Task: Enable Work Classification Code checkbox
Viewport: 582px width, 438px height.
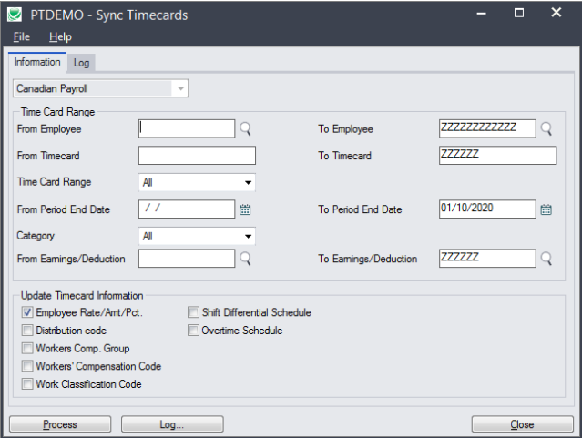Action: (27, 383)
